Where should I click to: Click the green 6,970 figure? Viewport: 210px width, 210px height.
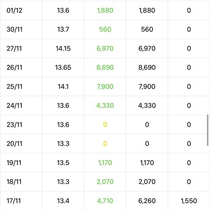pyautogui.click(x=105, y=49)
